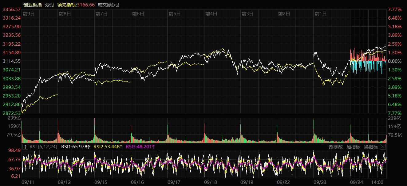Click 加指标 to add an indicator
Screen dimensions: 407x186
[x=353, y=147]
